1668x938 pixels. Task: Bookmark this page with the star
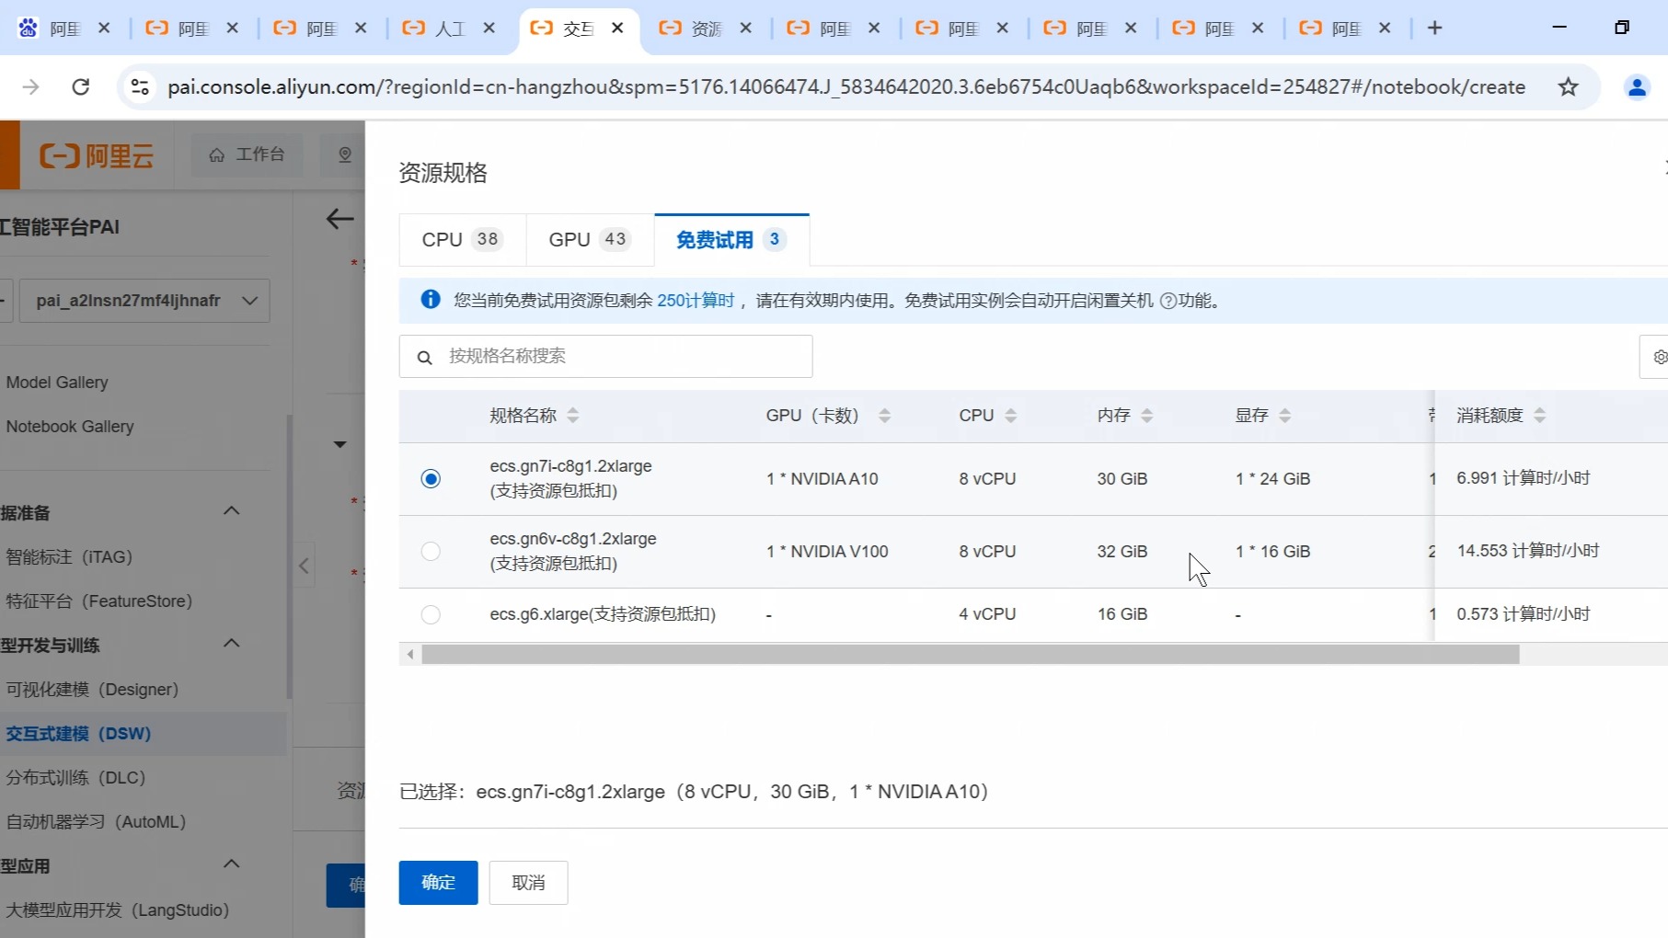(x=1568, y=86)
